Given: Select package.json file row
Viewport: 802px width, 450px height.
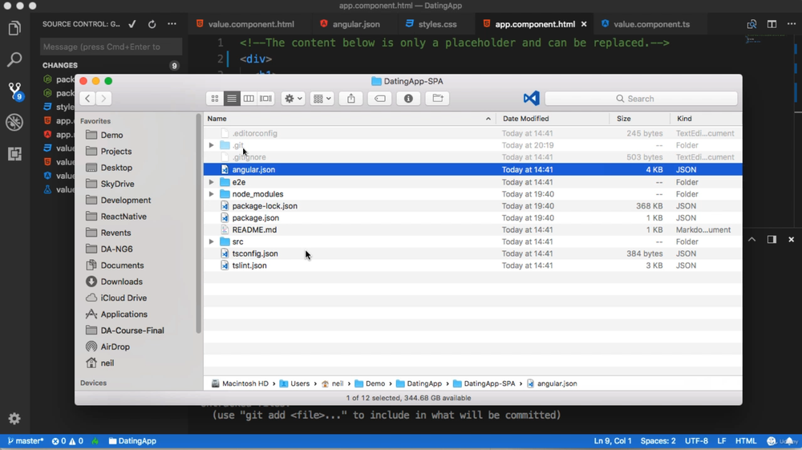Looking at the screenshot, I should pos(472,218).
